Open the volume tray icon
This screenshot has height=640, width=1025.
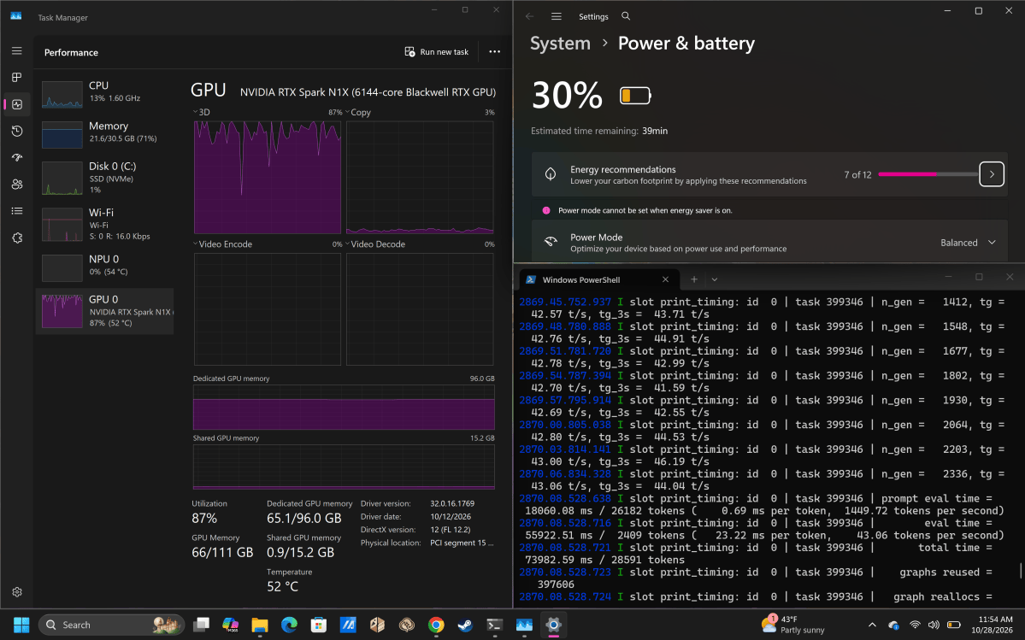pyautogui.click(x=934, y=625)
